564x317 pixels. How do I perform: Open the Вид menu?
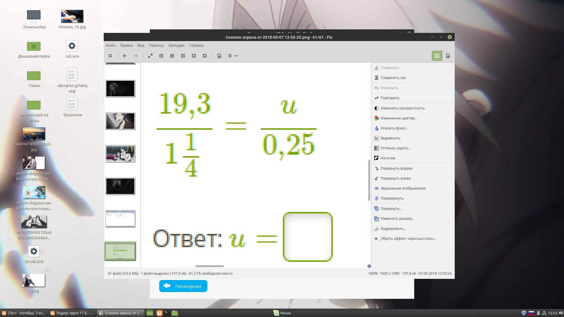pos(141,45)
